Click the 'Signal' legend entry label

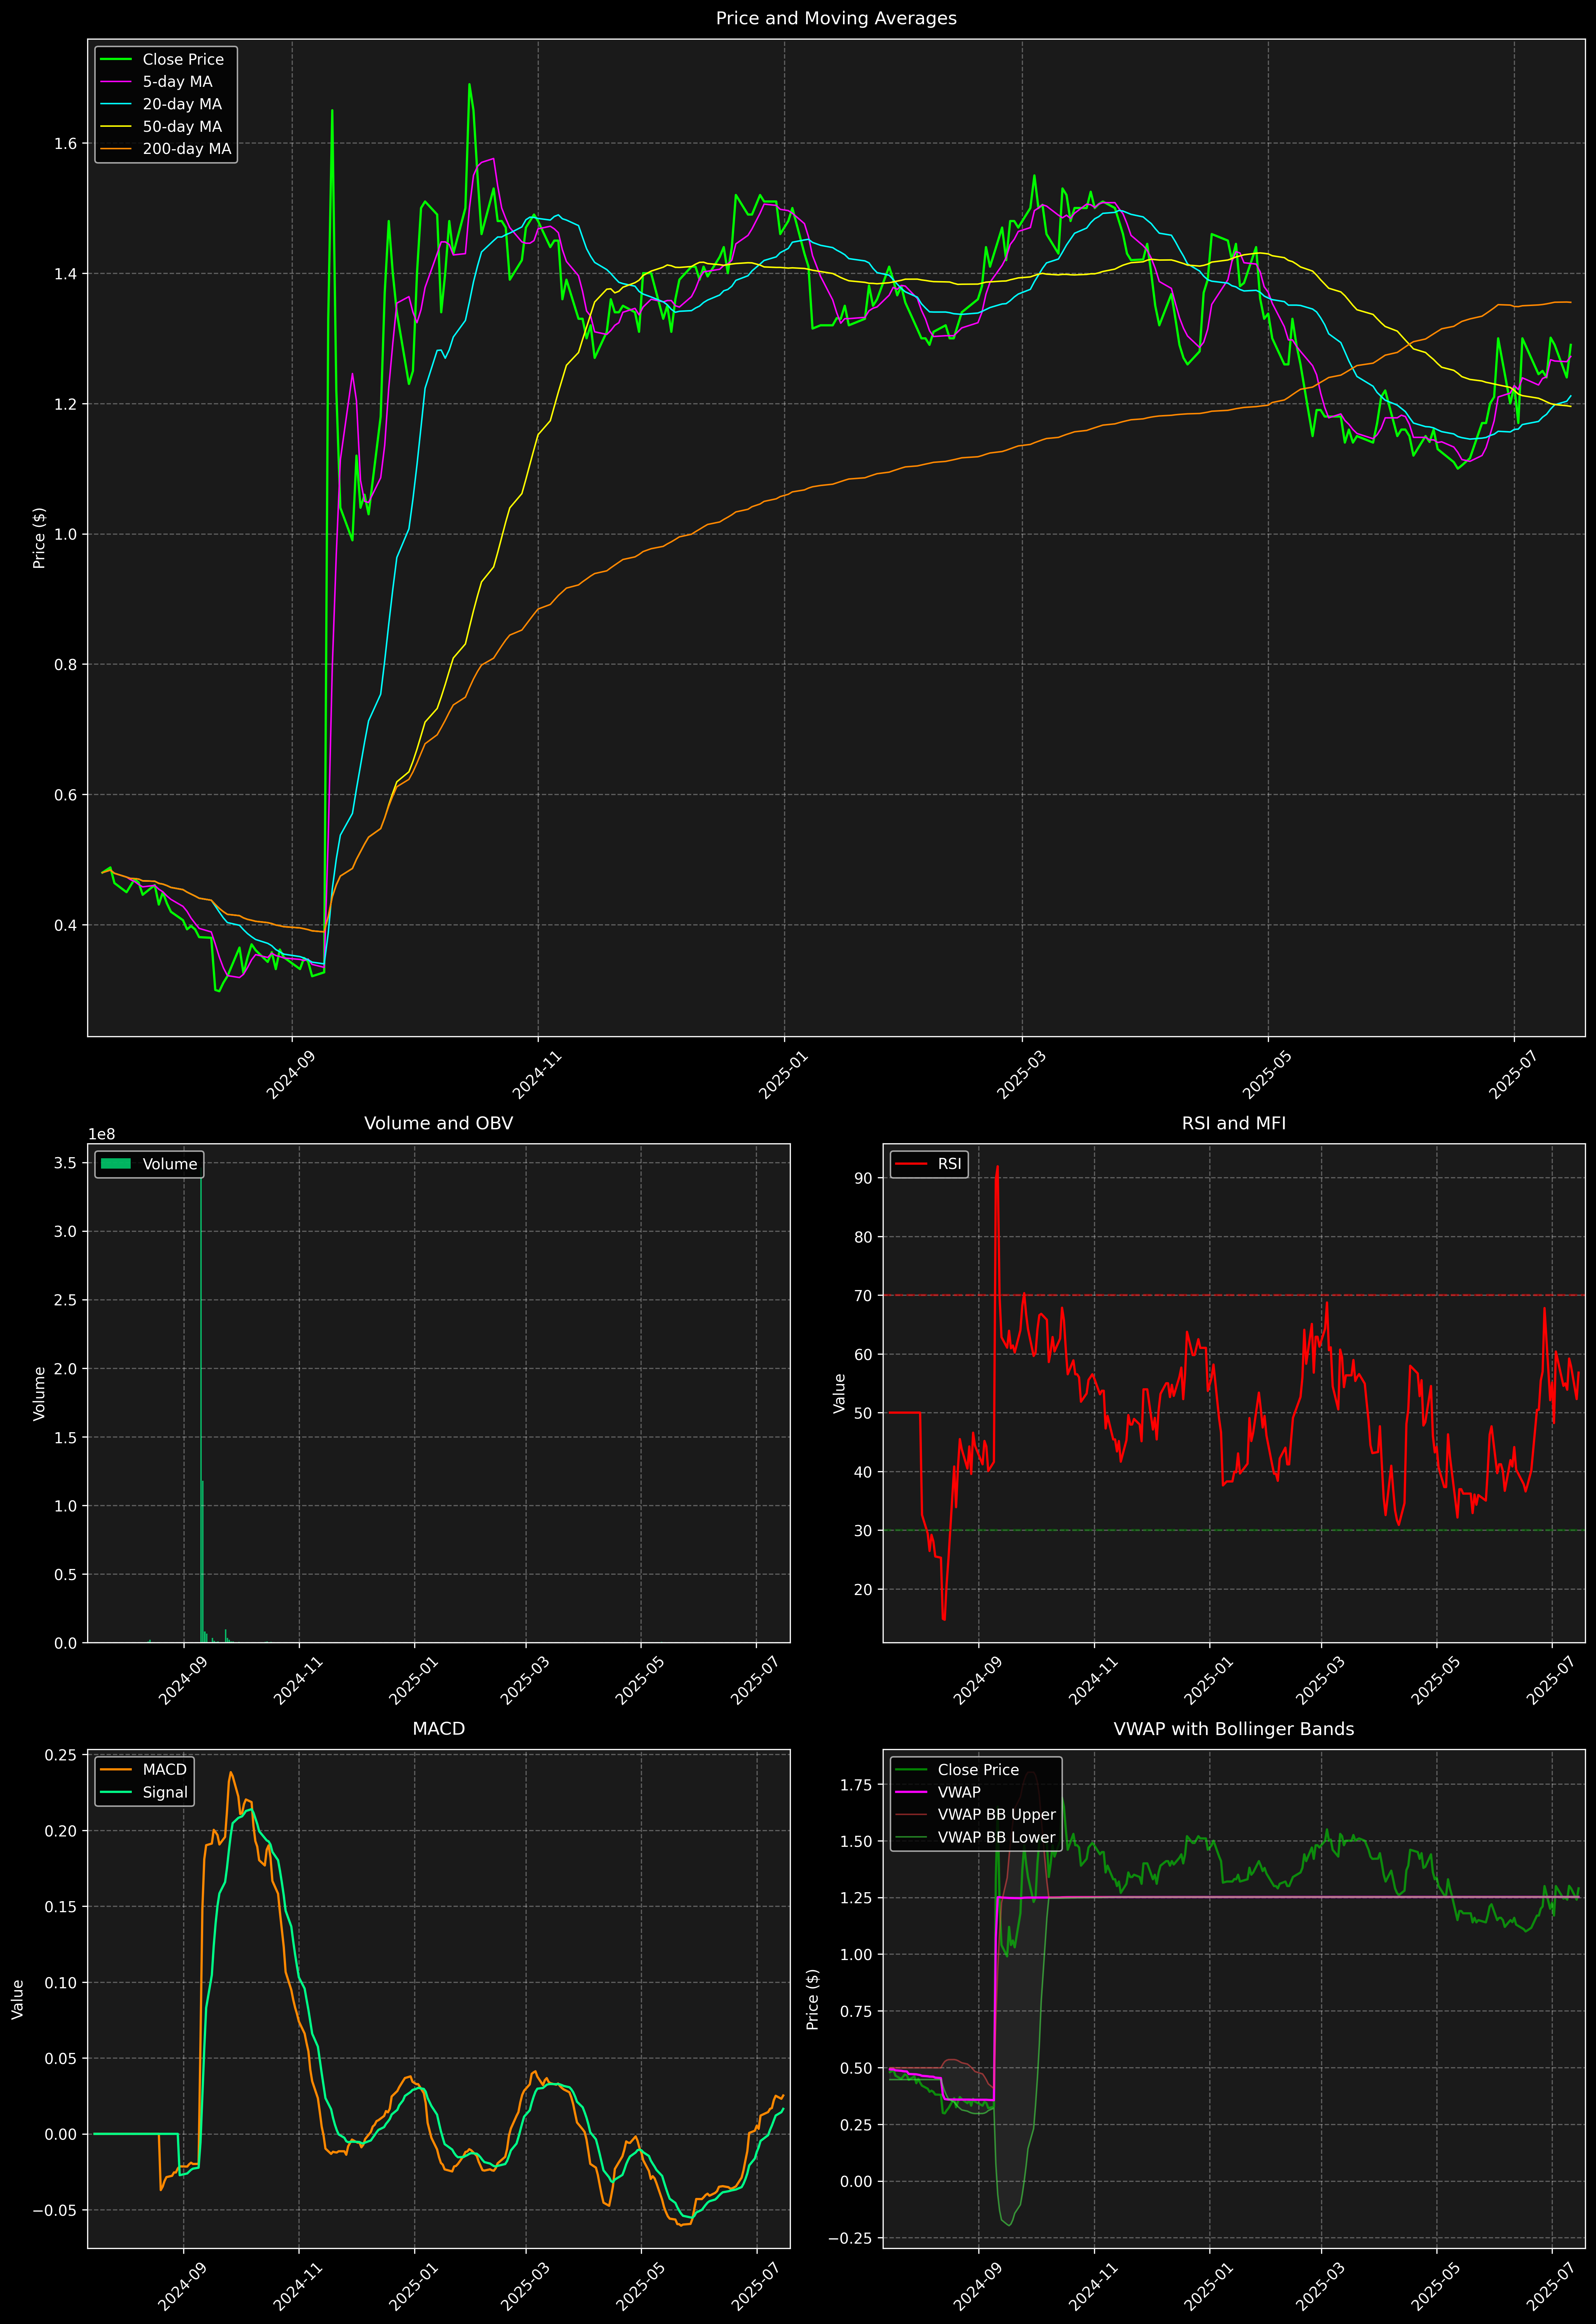(x=165, y=1792)
